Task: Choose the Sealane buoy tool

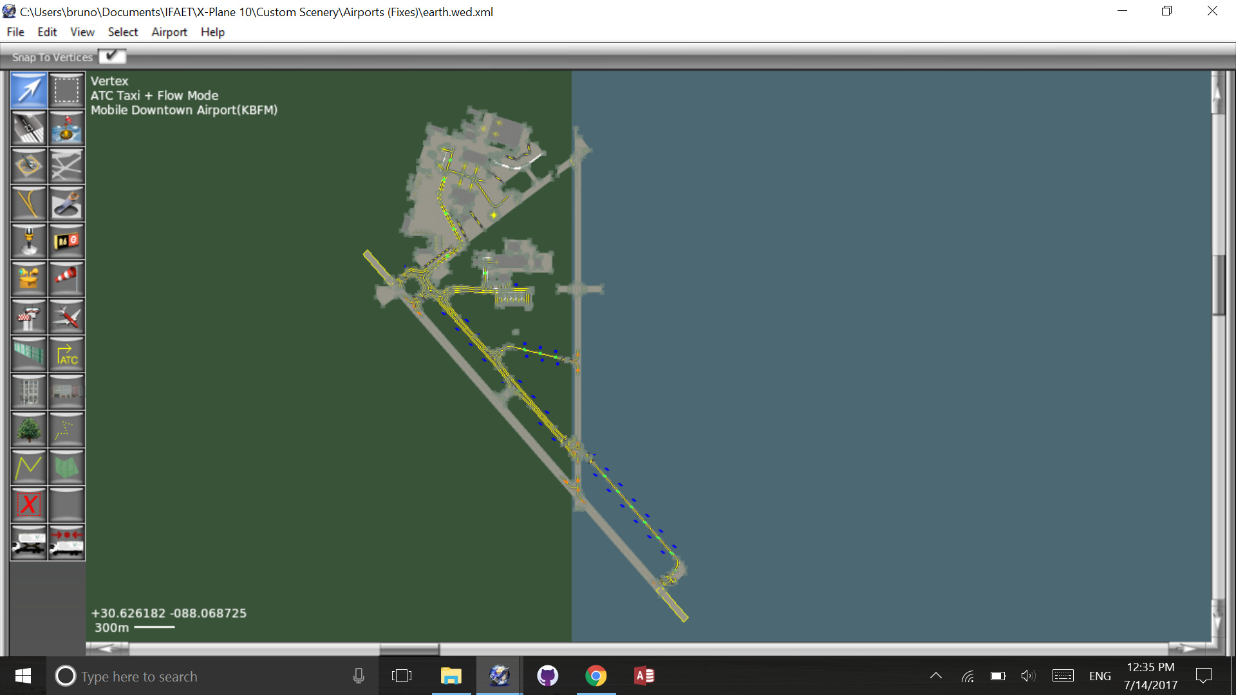Action: tap(66, 128)
